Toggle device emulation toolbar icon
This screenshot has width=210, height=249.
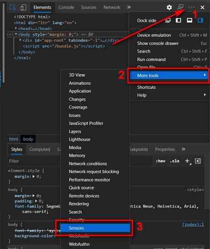(x=23, y=7)
